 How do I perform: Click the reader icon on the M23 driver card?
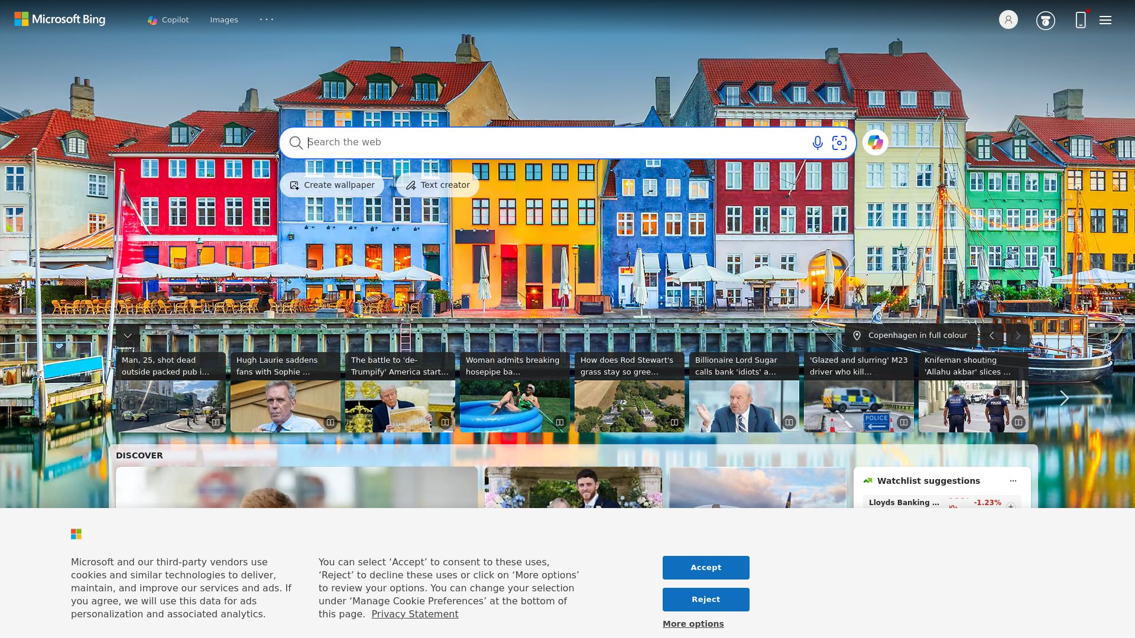click(904, 422)
